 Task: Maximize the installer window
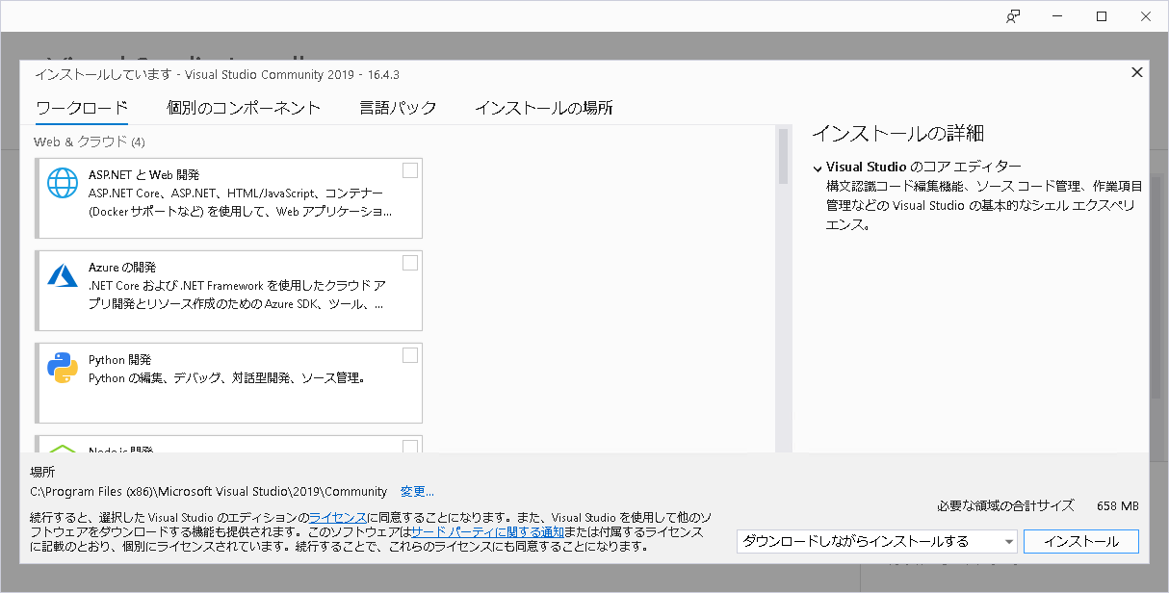1102,16
